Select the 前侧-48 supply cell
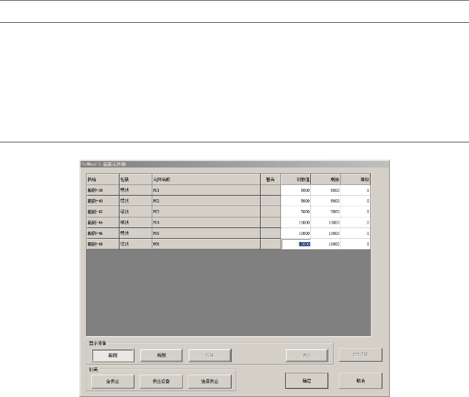 click(103, 244)
